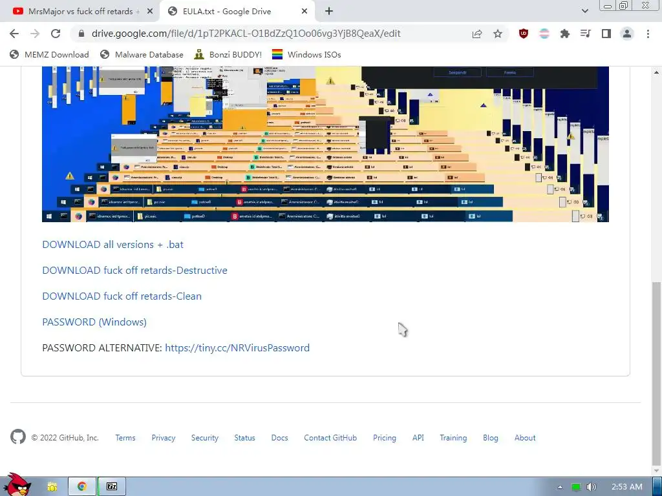Open the tab search chevron
The image size is (662, 496).
point(584,12)
